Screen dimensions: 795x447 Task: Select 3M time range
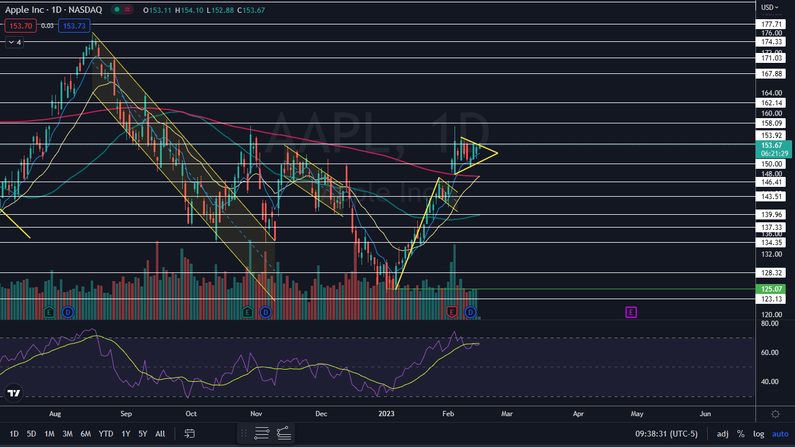(68, 434)
